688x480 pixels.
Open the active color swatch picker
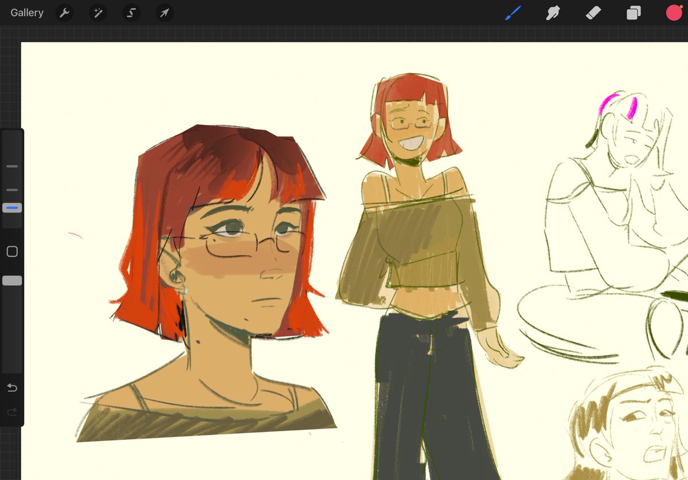[673, 13]
